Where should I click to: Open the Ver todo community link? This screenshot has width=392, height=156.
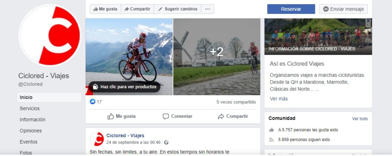[360, 118]
